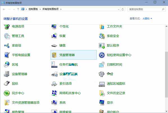Image resolution: width=168 pixels, height=113 pixels.
Task: Open 网络和共享中心 network icon
Action: click(54, 93)
